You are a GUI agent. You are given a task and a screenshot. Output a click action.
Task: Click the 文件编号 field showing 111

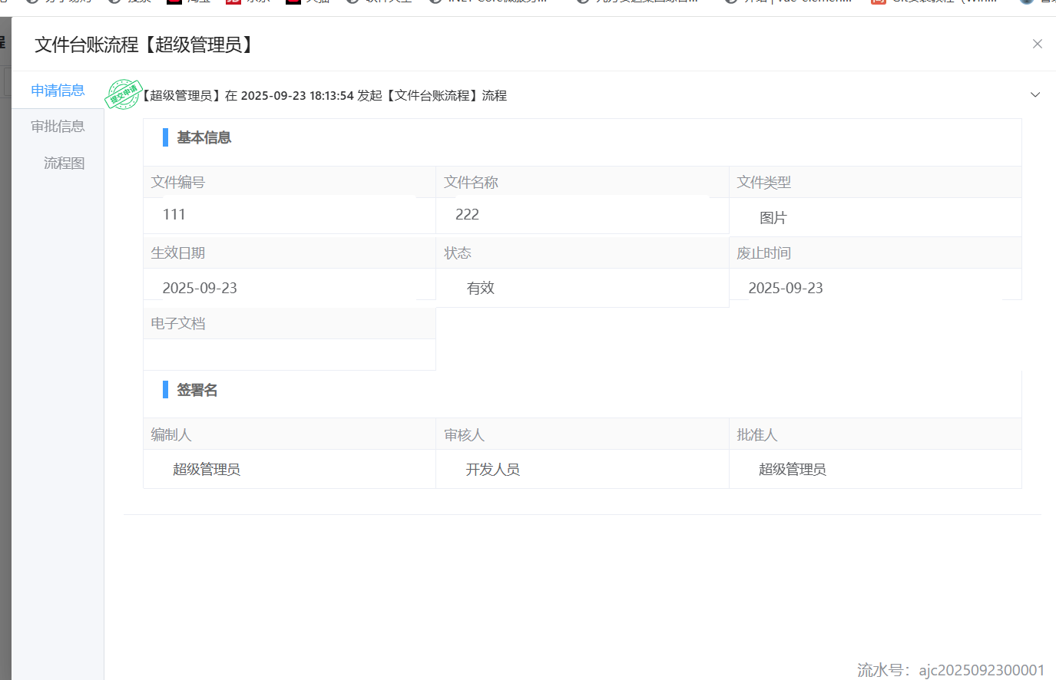[x=288, y=215]
